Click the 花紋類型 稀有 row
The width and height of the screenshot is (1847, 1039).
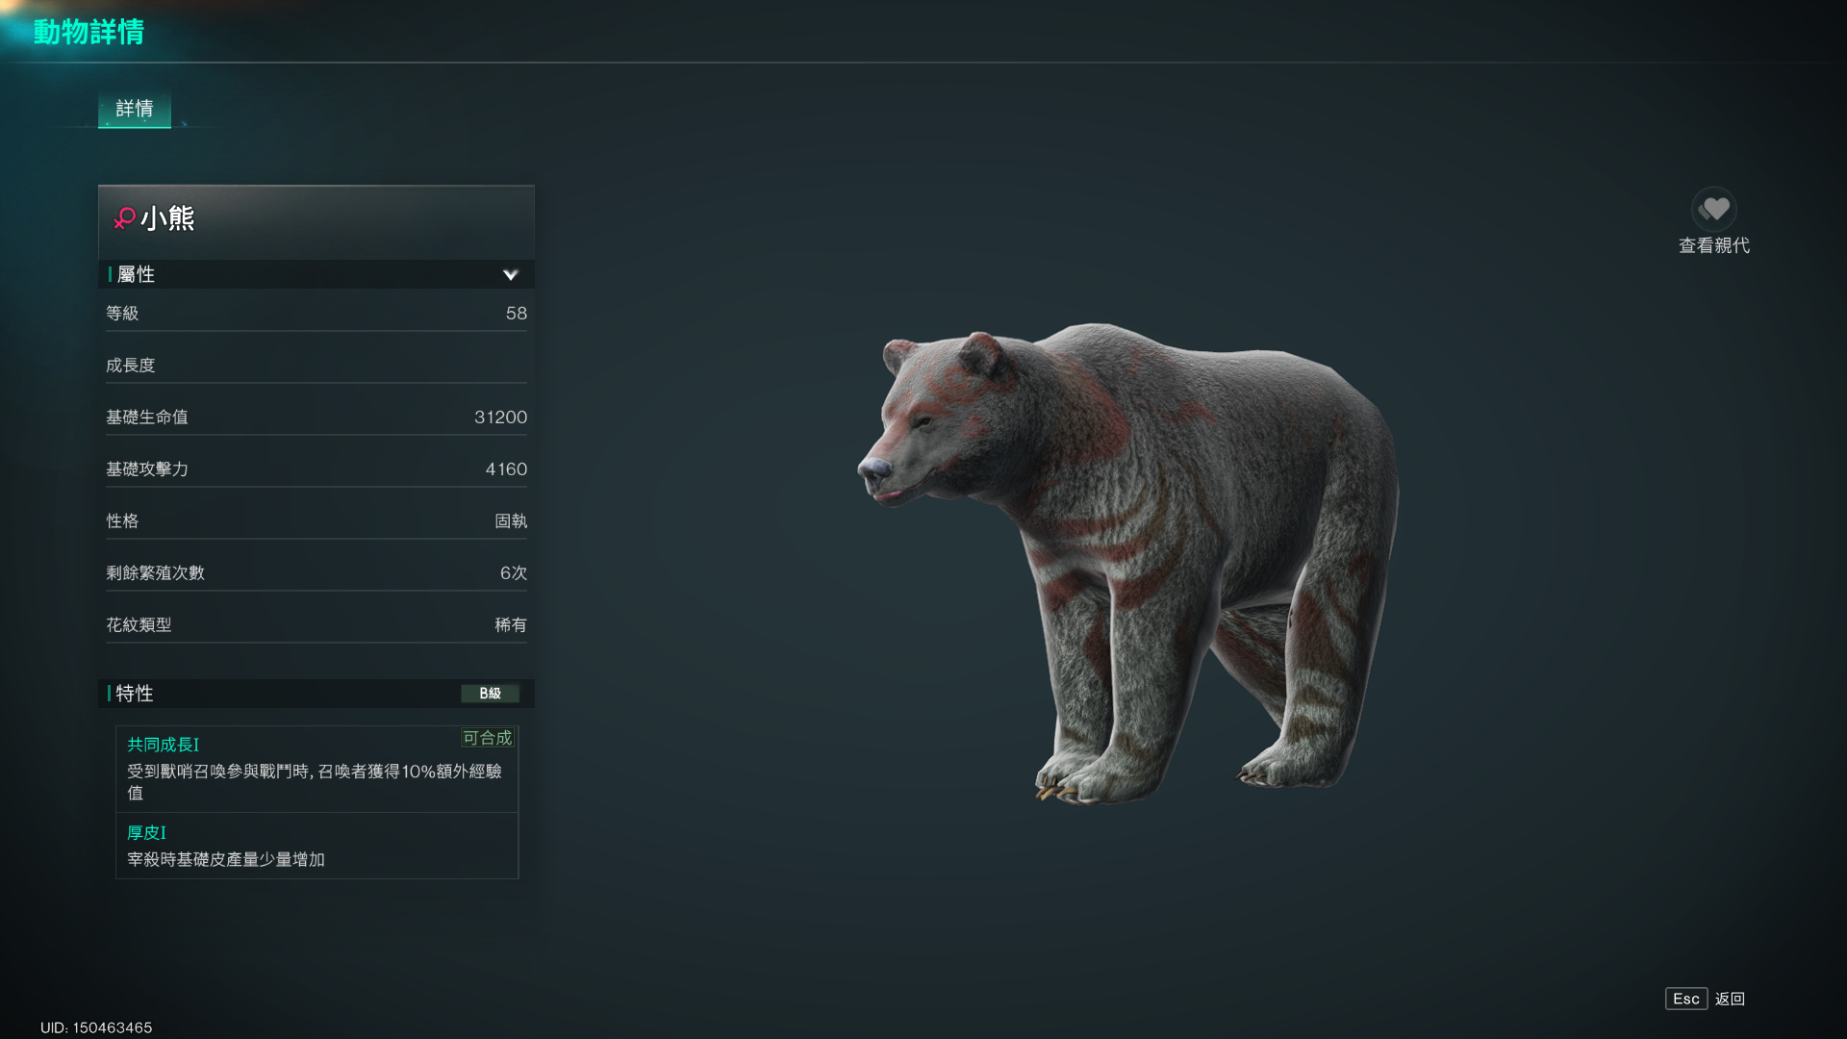pos(316,625)
